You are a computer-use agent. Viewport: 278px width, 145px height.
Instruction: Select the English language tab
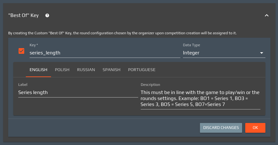(x=38, y=70)
